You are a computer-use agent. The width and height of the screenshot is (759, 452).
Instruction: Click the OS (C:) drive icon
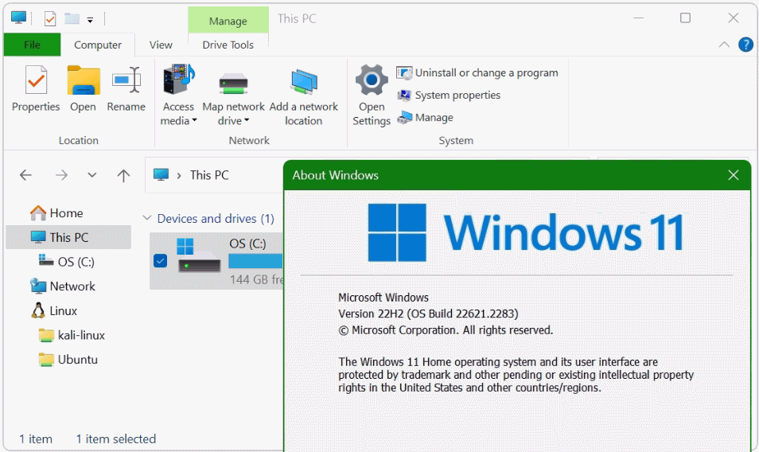tap(198, 255)
